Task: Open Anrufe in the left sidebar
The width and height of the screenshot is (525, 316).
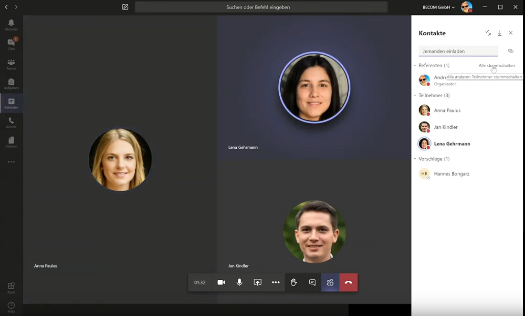Action: tap(11, 123)
